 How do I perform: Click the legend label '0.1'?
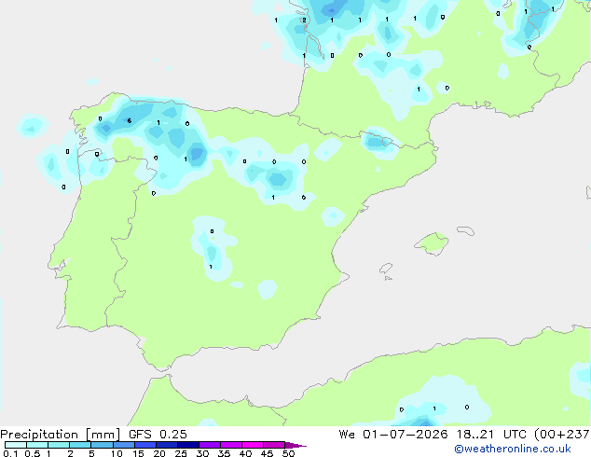pyautogui.click(x=10, y=453)
